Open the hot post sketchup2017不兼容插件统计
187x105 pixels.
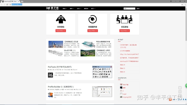pos(129,61)
